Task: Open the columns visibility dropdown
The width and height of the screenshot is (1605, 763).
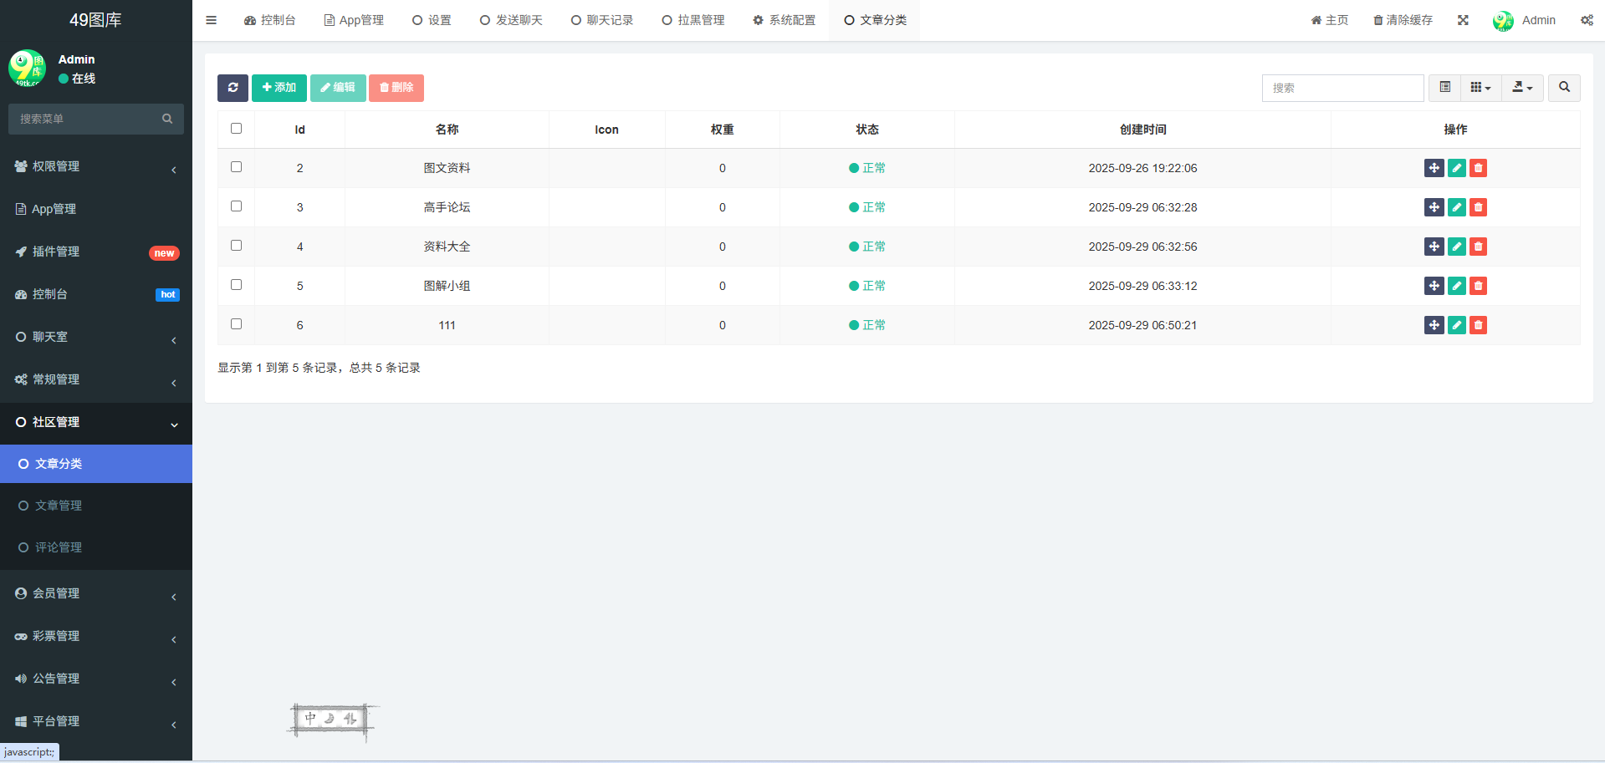Action: pyautogui.click(x=1480, y=88)
